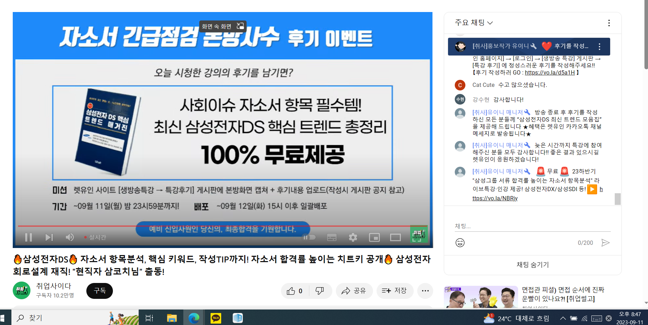Click the battery status icon

point(574,318)
